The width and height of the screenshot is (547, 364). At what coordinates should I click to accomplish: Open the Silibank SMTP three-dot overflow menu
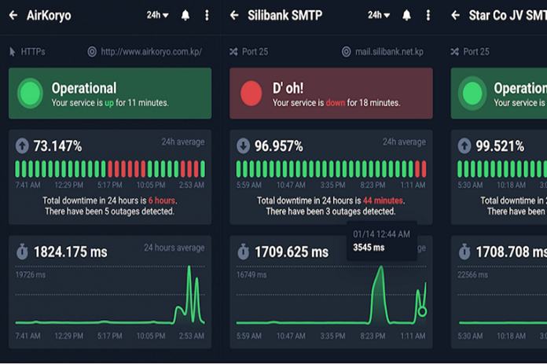pos(428,16)
